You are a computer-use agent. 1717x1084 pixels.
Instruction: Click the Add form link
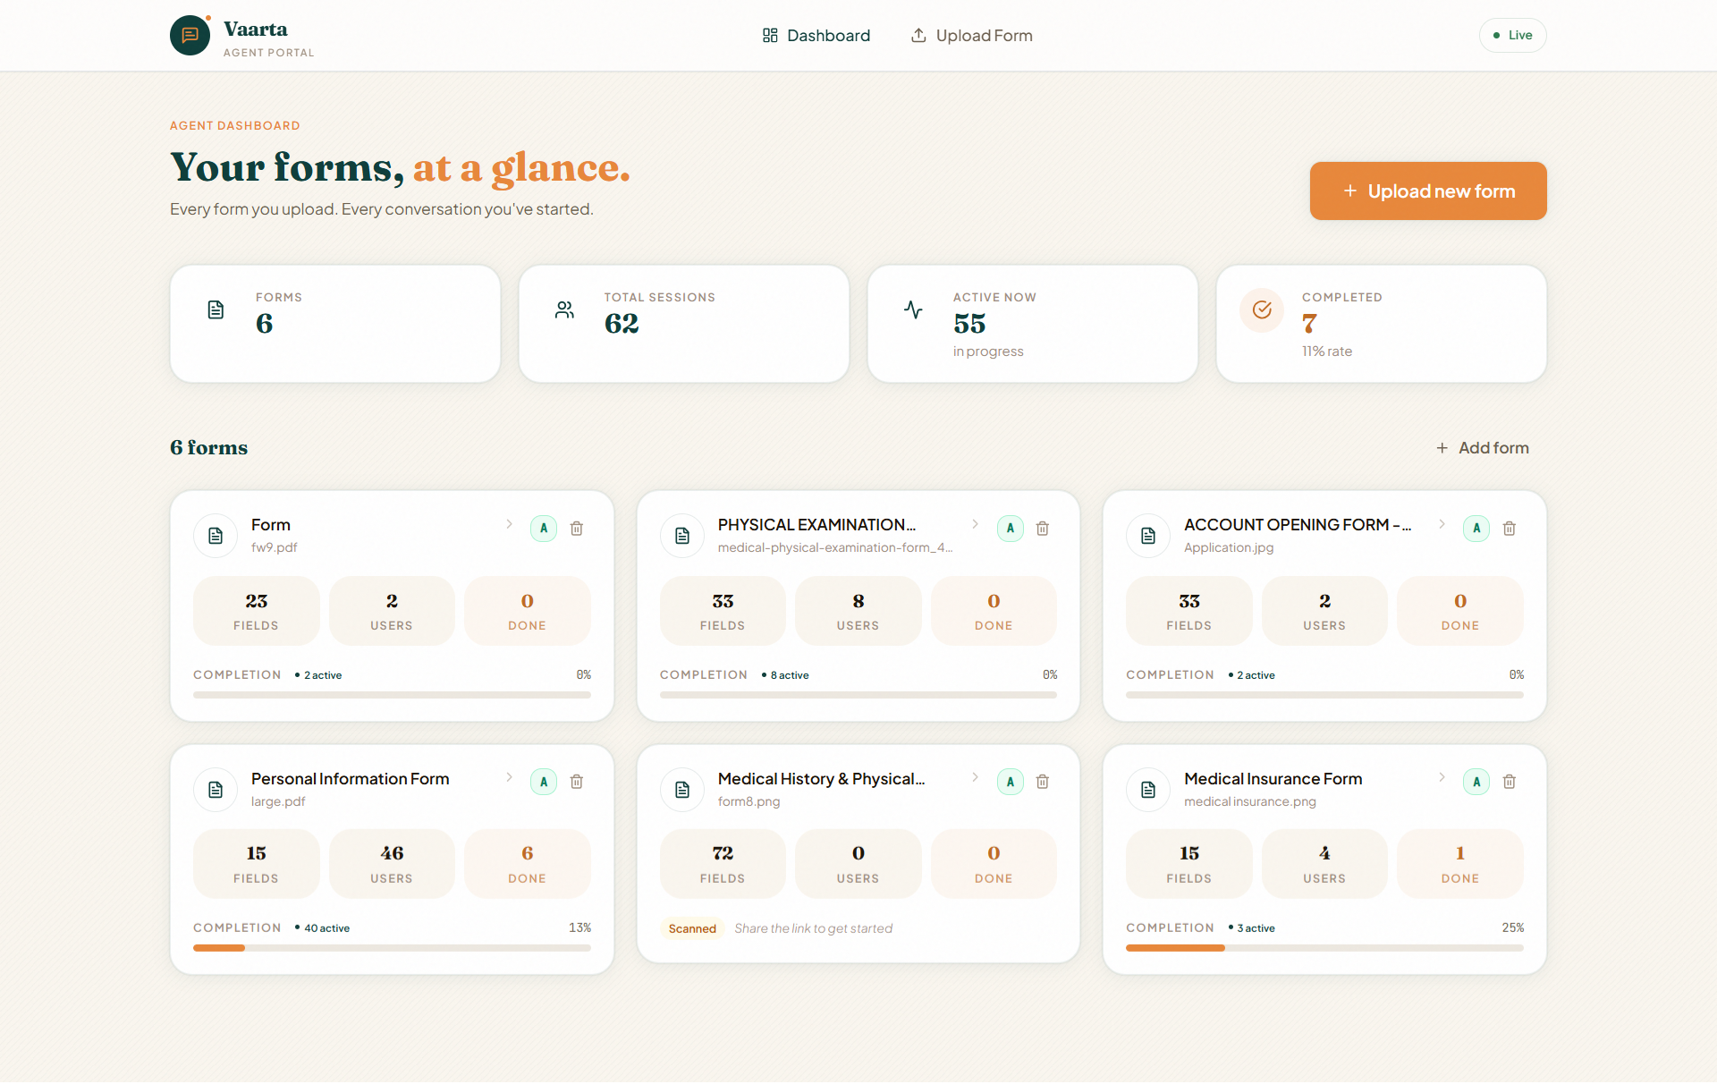pos(1483,448)
